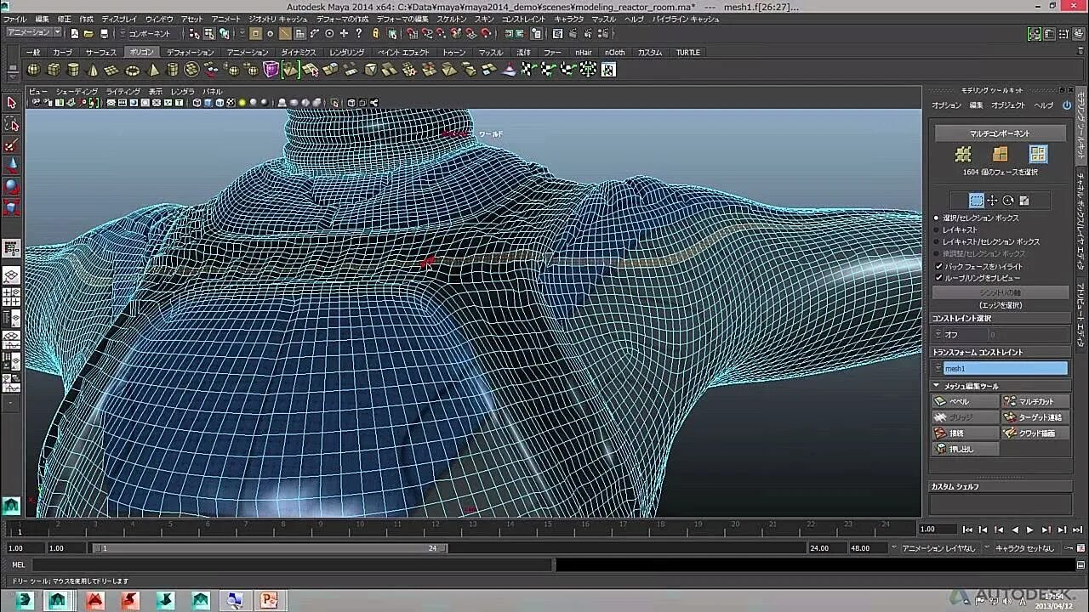Open scene with the folder icon
The width and height of the screenshot is (1089, 612).
pyautogui.click(x=88, y=34)
